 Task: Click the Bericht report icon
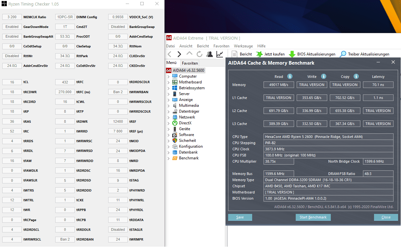235,54
